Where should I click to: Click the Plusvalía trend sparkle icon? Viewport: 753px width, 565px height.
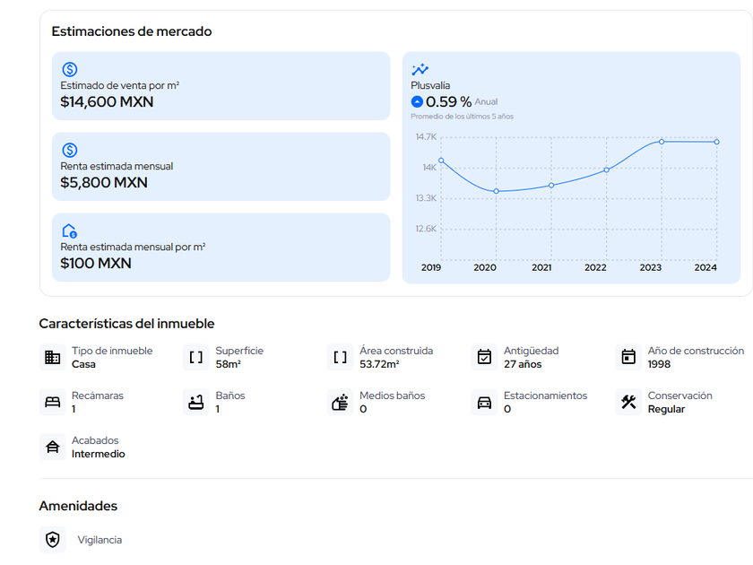coord(420,69)
